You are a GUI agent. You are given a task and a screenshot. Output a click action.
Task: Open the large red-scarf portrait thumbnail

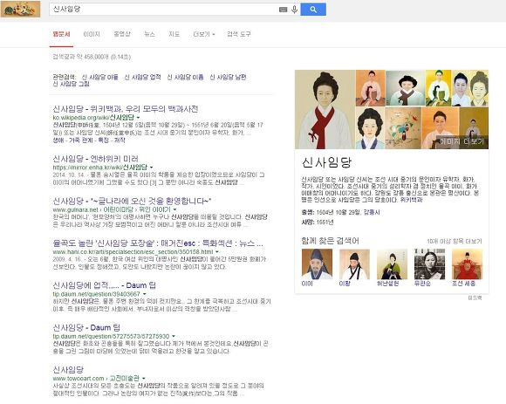325,109
